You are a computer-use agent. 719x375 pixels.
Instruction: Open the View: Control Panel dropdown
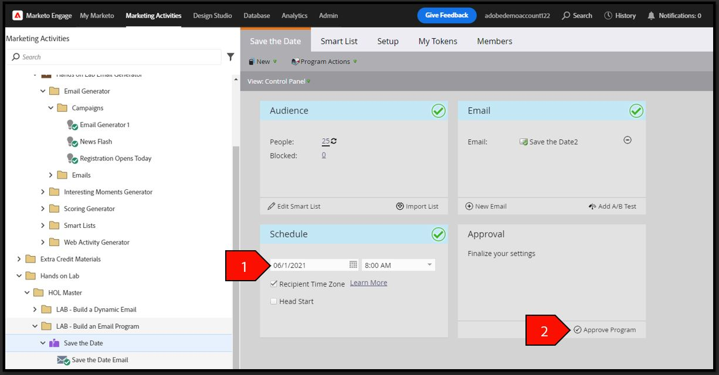[279, 81]
